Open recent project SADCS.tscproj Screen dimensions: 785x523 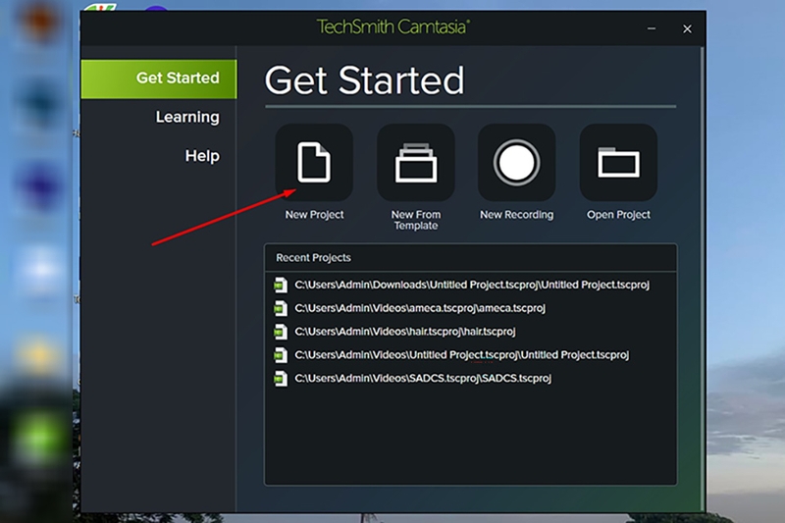[x=423, y=379]
